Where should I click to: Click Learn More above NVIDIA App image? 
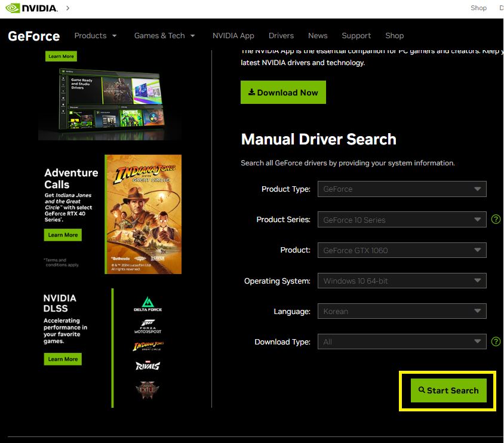(x=61, y=56)
